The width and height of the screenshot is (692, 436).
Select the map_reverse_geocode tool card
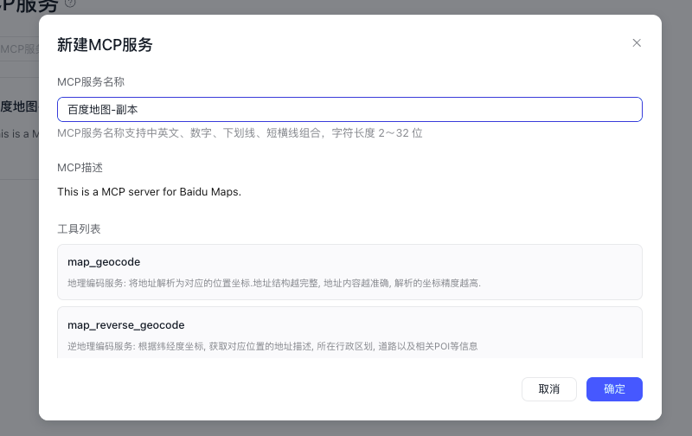pyautogui.click(x=349, y=332)
